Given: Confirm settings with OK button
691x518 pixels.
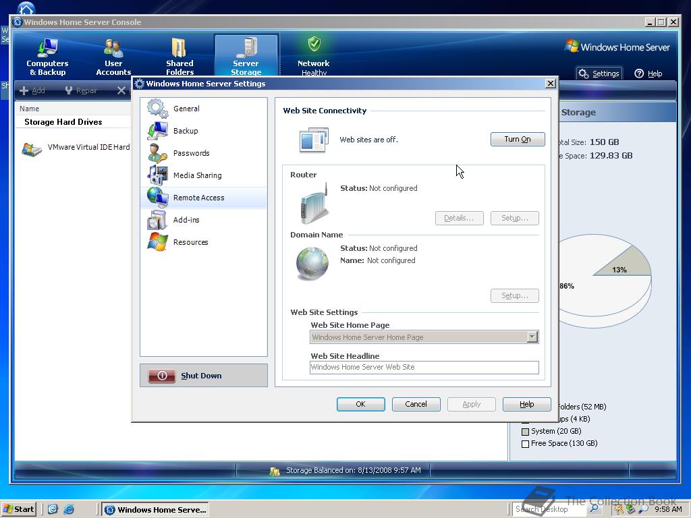Looking at the screenshot, I should click(x=360, y=404).
